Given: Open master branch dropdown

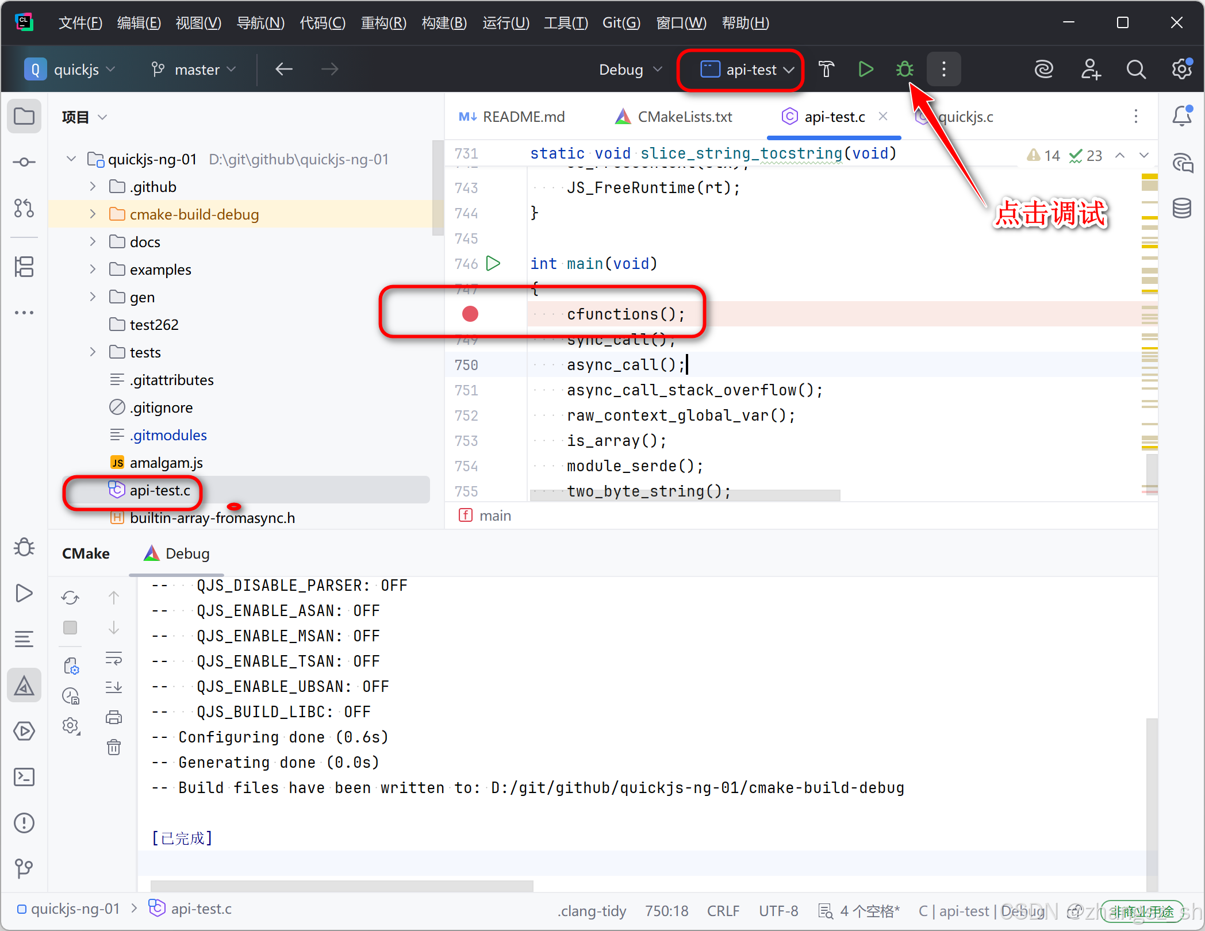Looking at the screenshot, I should [x=193, y=70].
